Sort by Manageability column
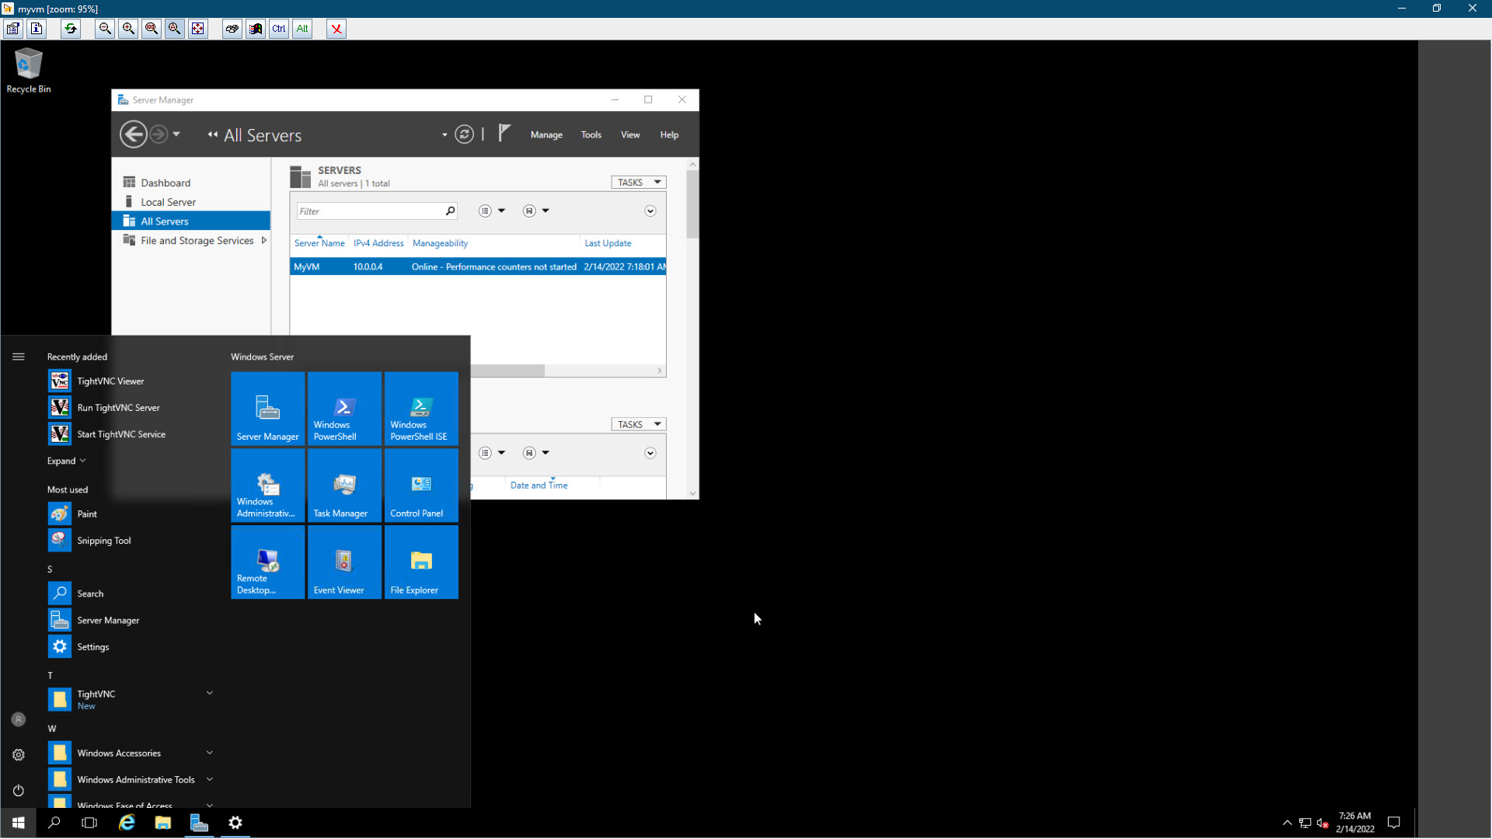This screenshot has height=839, width=1492. coord(440,243)
